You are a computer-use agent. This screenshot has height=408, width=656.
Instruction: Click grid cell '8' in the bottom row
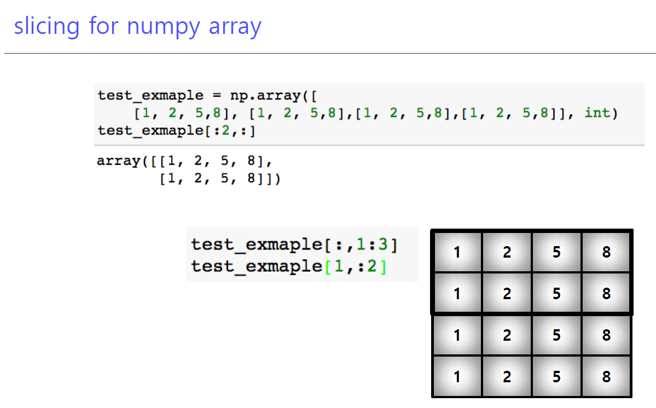(x=606, y=377)
